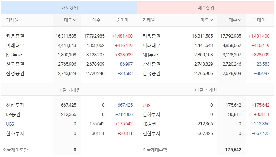Click 거래원 column header in 매수상위 table
Screen dimensions: 276x157
(149, 20)
